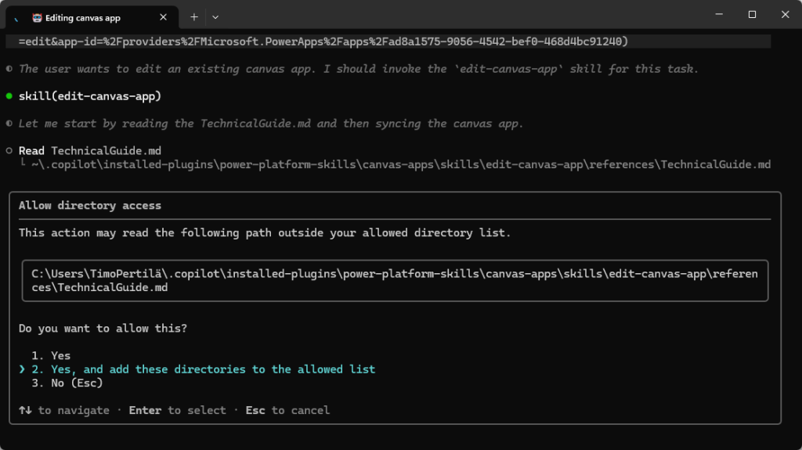Select Yes, and add directories to allowed list
This screenshot has width=802, height=450.
[x=212, y=369]
